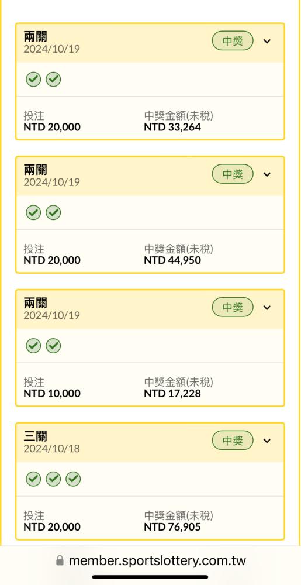The width and height of the screenshot is (301, 585).
Task: Tap the lock icon beside the site address
Action: click(60, 560)
